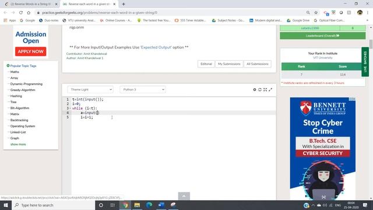Open Operating System topic tag
The image size is (373, 210).
pyautogui.click(x=23, y=126)
